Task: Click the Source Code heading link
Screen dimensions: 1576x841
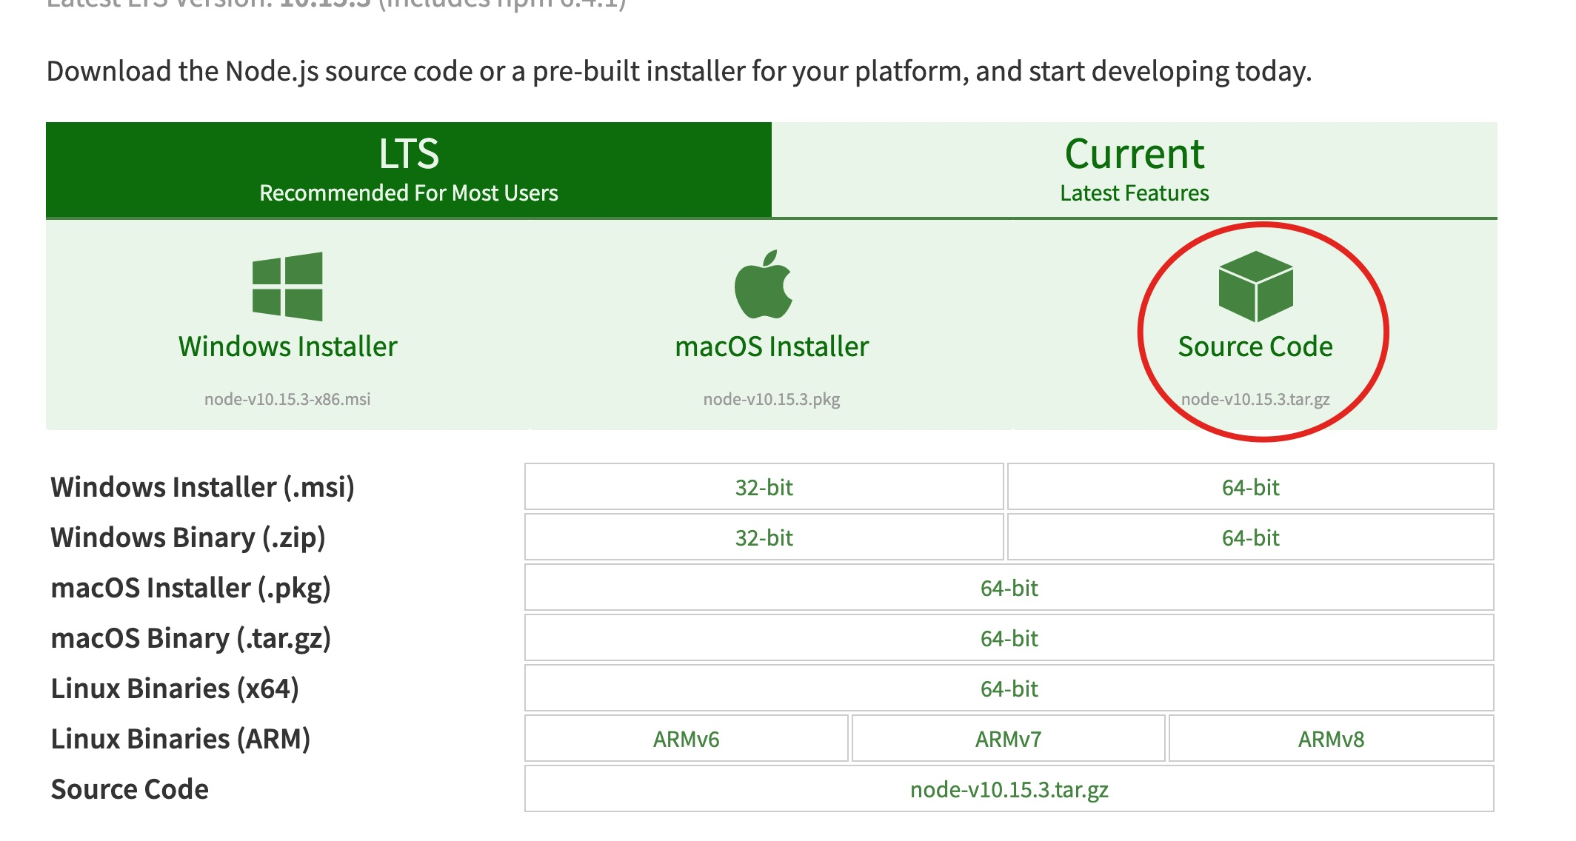Action: (x=1255, y=346)
